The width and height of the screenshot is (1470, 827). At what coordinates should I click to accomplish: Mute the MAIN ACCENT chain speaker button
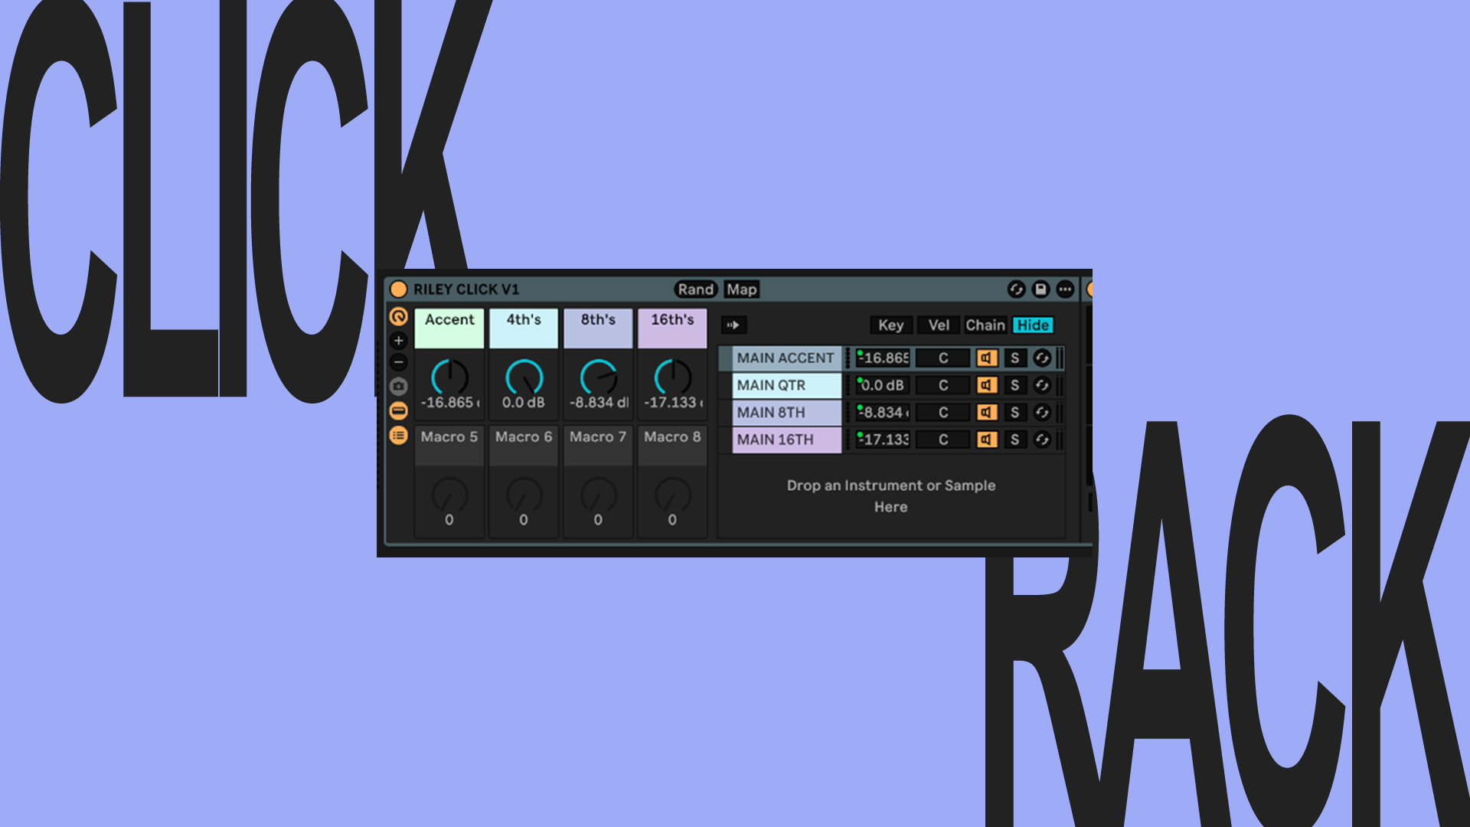pos(986,358)
